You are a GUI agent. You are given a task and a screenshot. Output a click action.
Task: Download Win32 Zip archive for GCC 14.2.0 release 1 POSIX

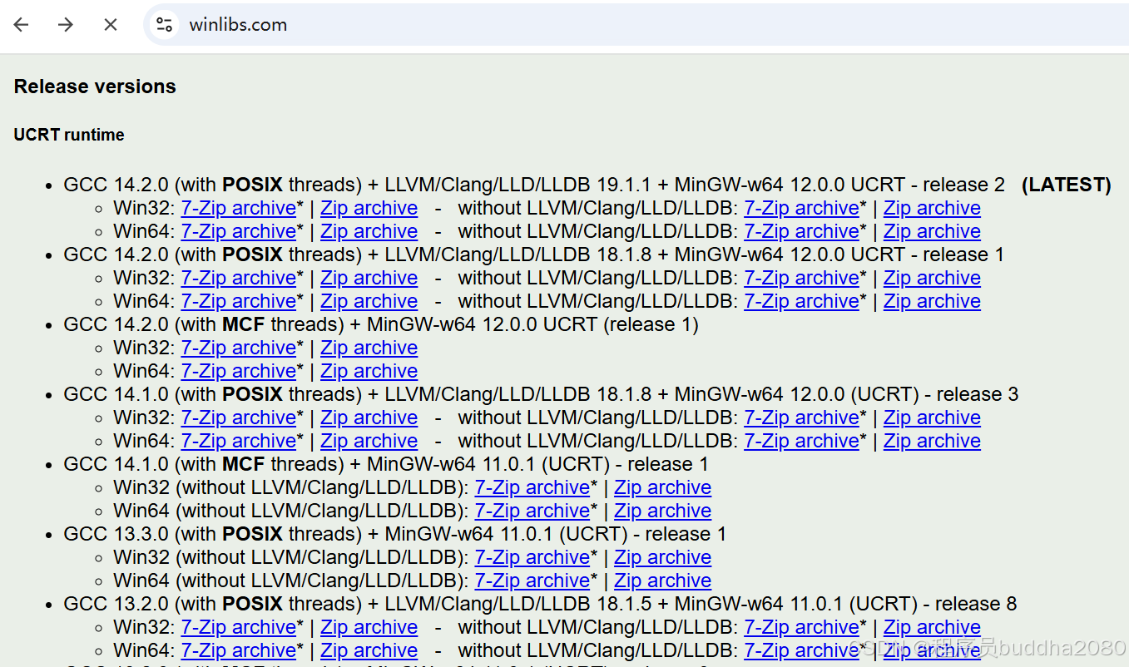369,278
